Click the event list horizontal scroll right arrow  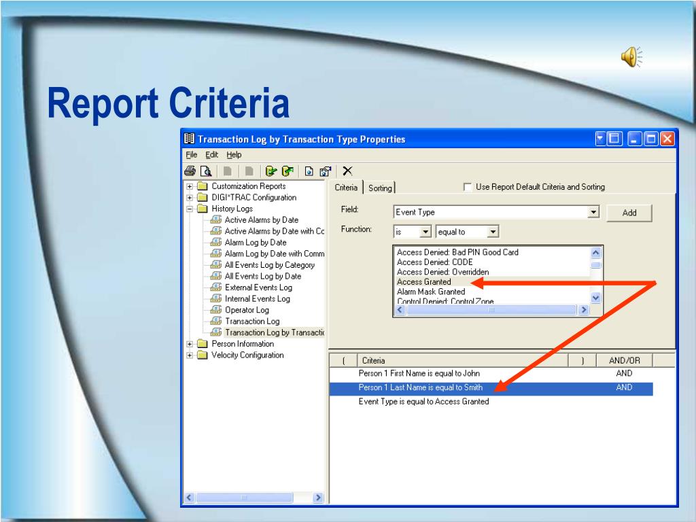point(584,310)
